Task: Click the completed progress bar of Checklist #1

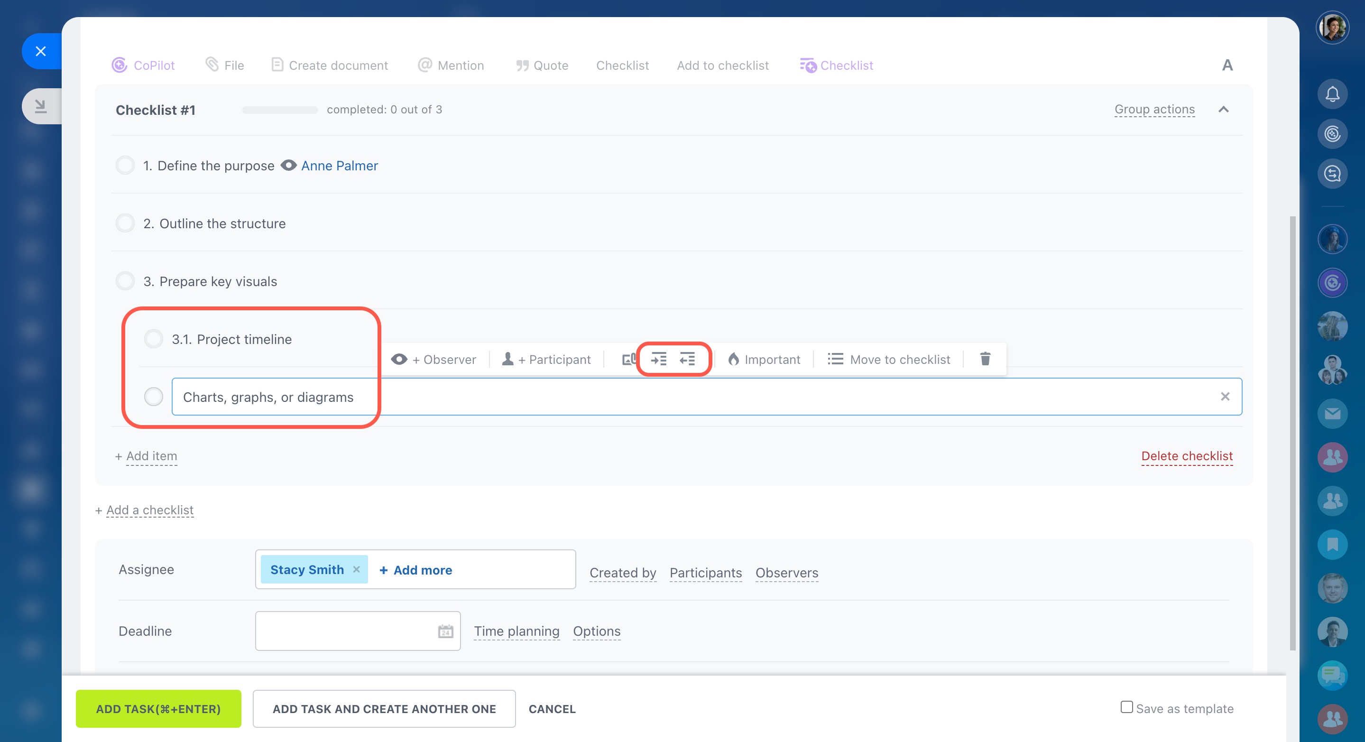Action: coord(280,110)
